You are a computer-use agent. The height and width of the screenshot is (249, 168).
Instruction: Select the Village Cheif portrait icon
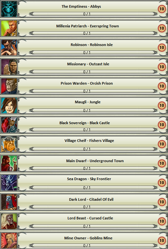[9, 144]
